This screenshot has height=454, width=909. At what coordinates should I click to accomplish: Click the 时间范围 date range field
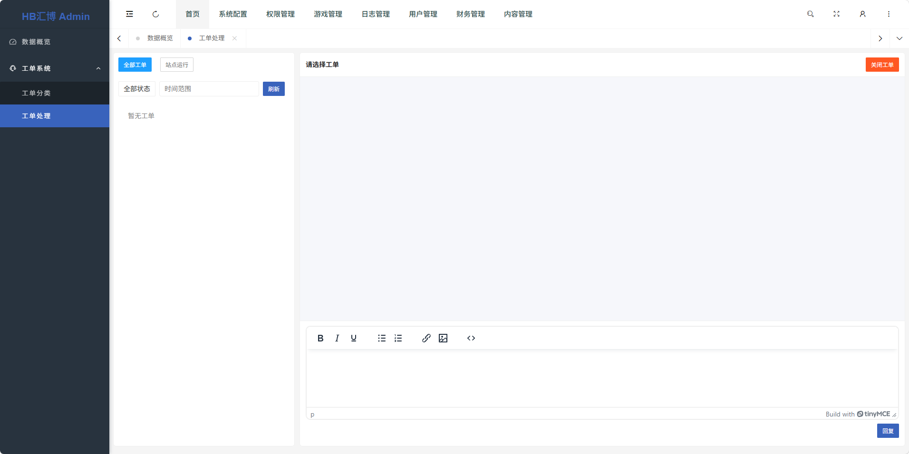[209, 89]
